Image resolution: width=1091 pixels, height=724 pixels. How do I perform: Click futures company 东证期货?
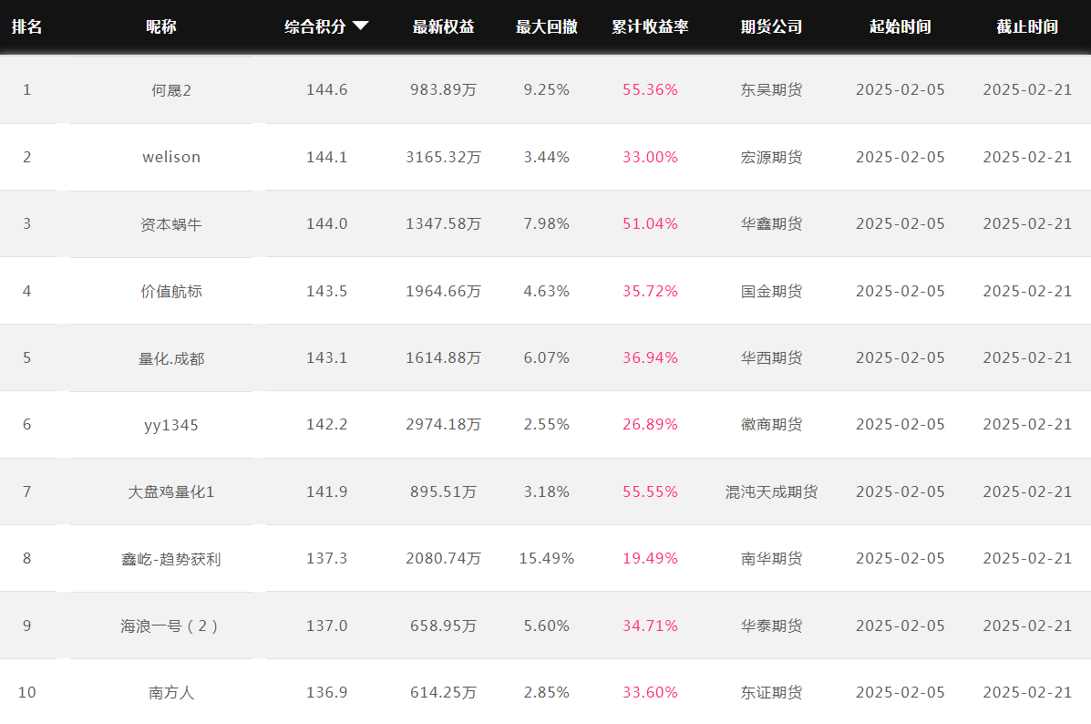[x=772, y=693]
